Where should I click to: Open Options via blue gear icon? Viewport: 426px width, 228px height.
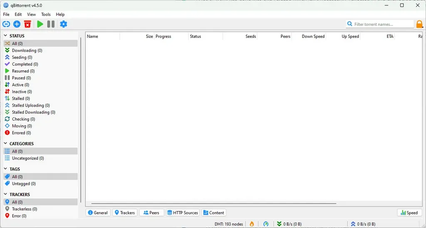click(x=63, y=24)
